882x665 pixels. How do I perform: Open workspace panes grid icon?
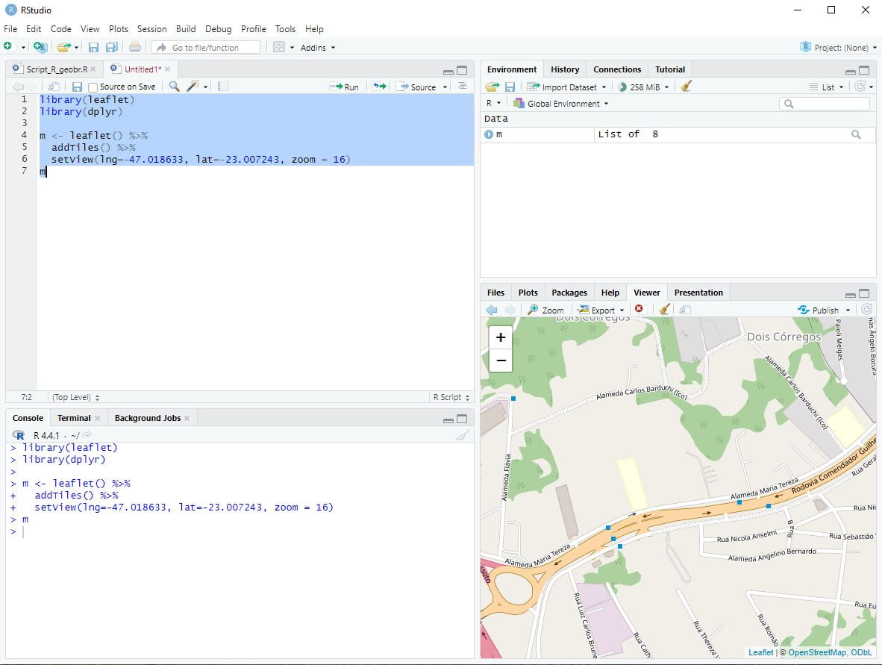point(279,47)
